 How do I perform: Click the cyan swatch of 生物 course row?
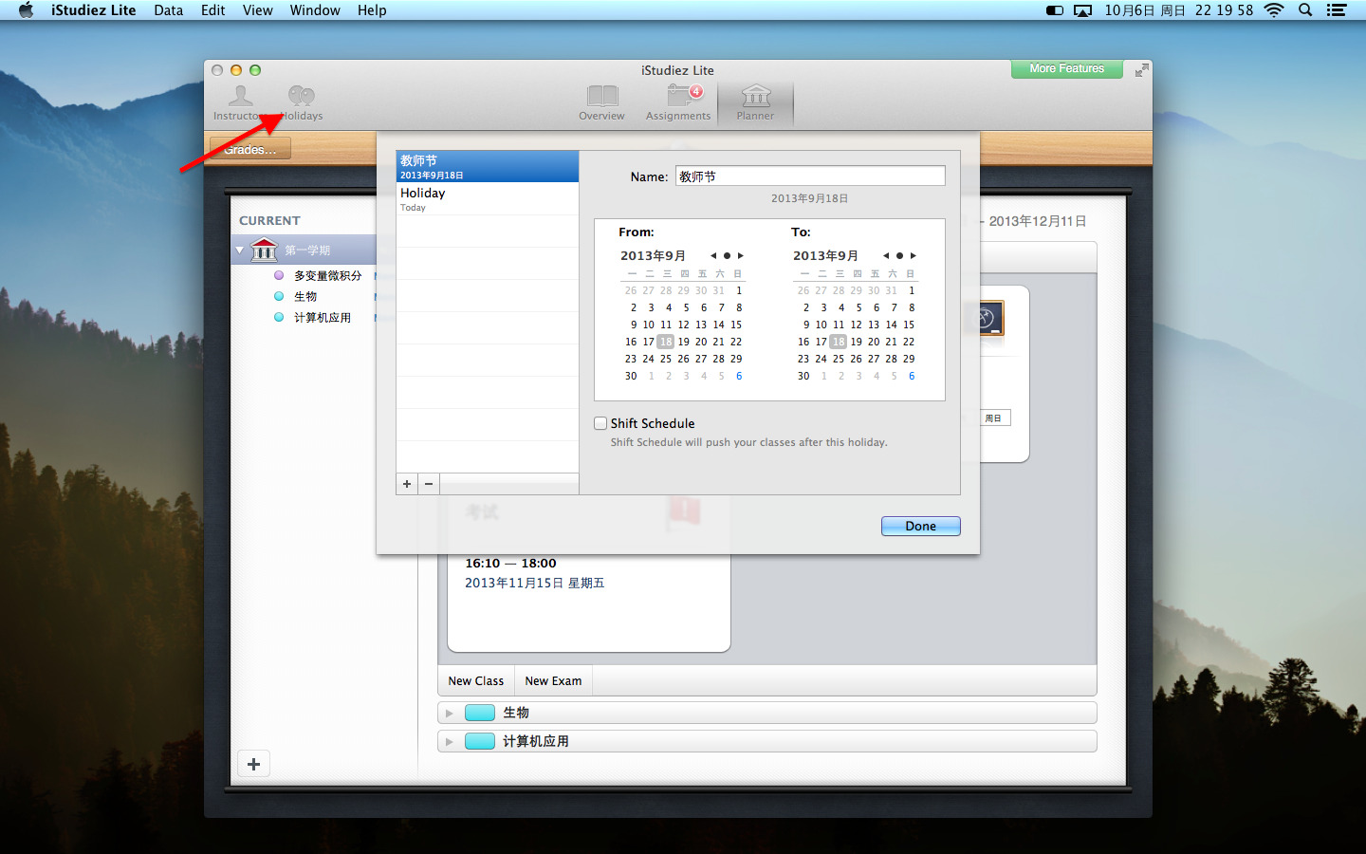click(480, 713)
